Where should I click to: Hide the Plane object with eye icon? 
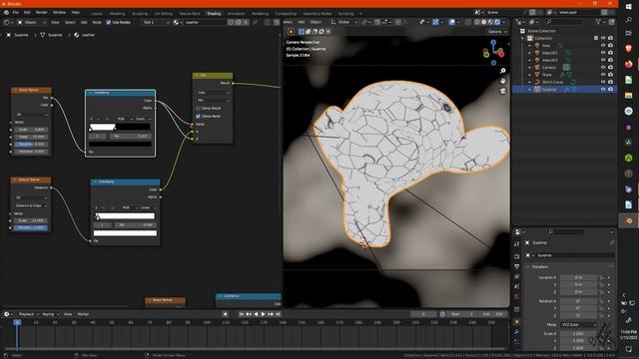[x=603, y=75]
